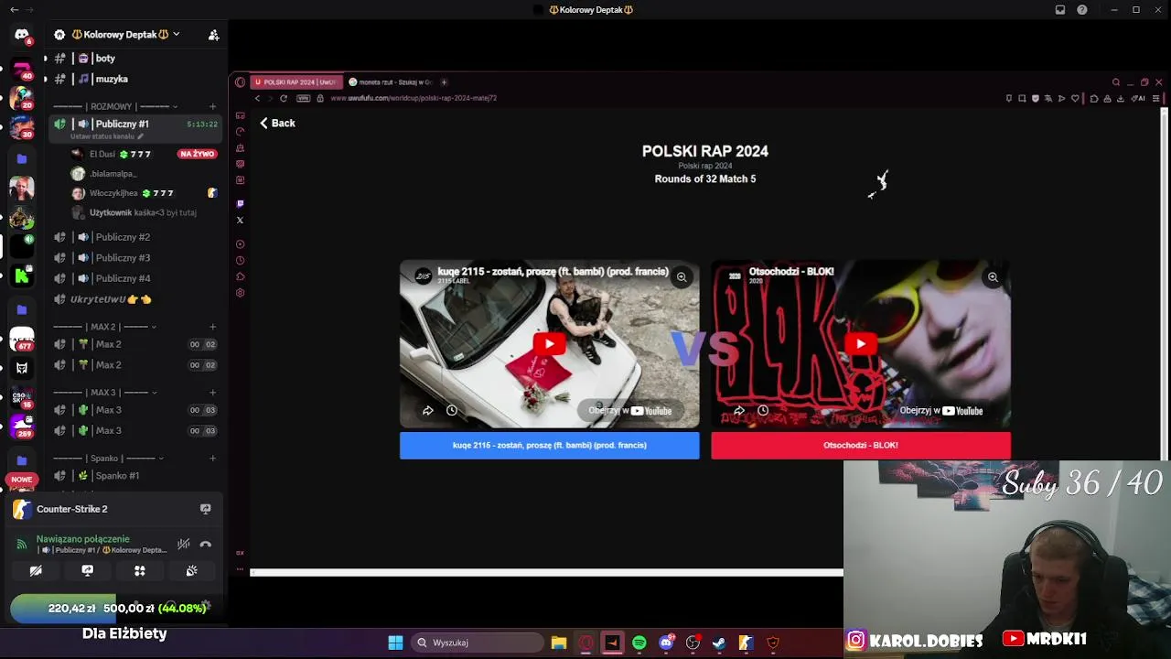
Task: Open the Twitch icon in Opera sidebar
Action: point(240,203)
